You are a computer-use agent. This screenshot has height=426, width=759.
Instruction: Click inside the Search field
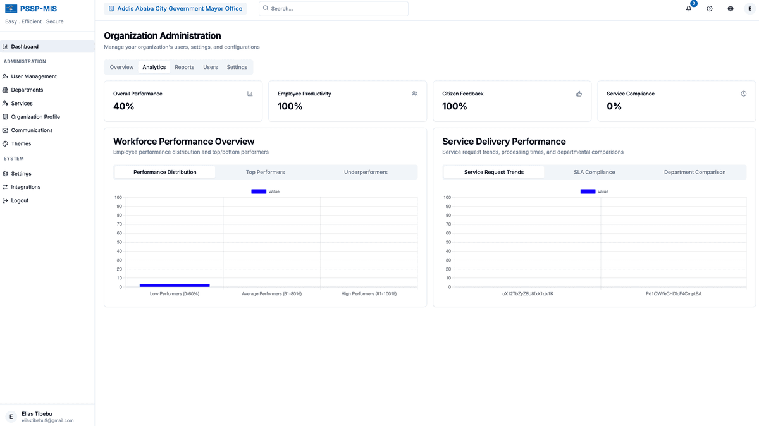329,8
